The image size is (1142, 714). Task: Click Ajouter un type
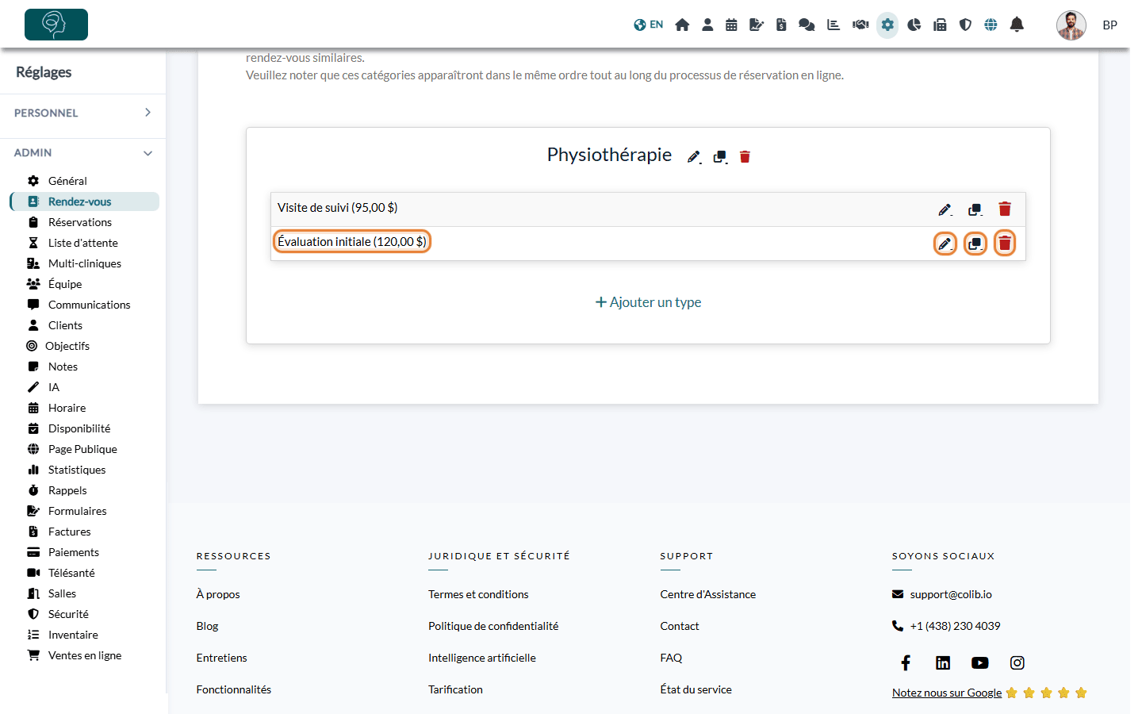click(648, 302)
